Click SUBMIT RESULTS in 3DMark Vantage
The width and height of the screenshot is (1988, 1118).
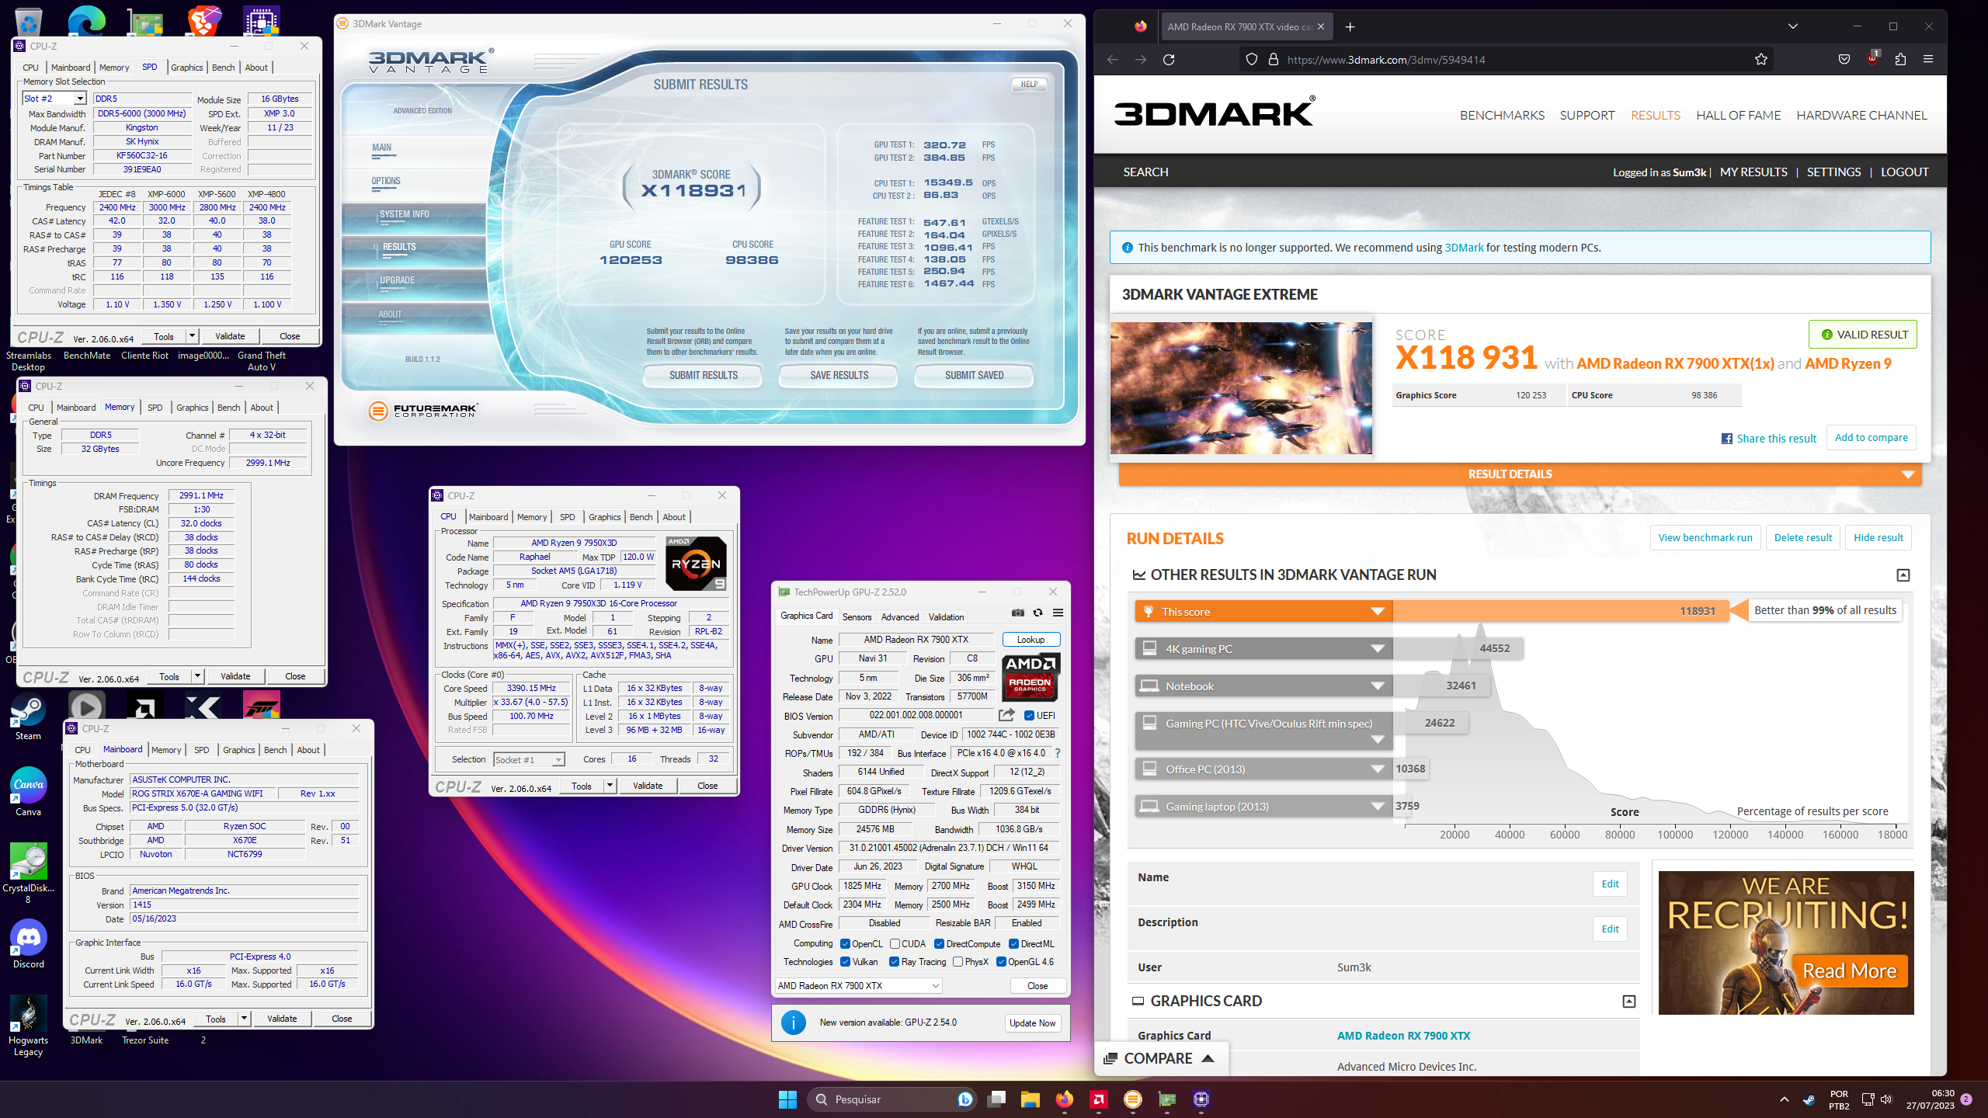click(x=703, y=376)
